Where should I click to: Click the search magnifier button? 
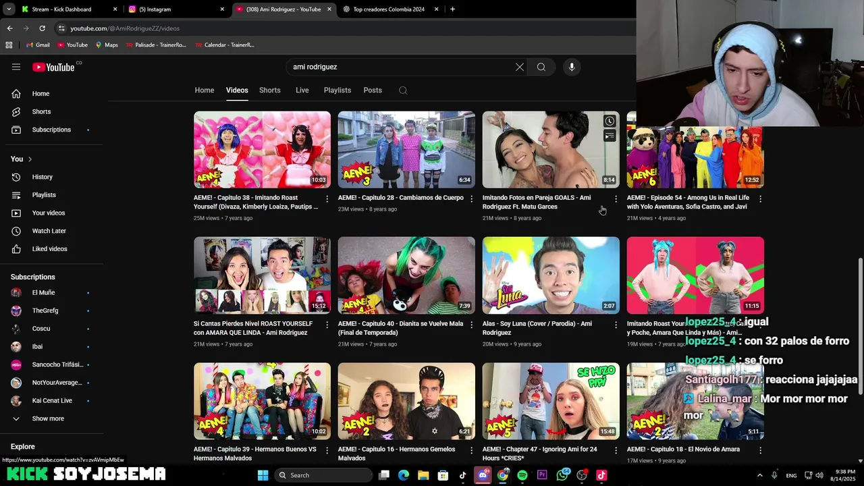click(541, 67)
